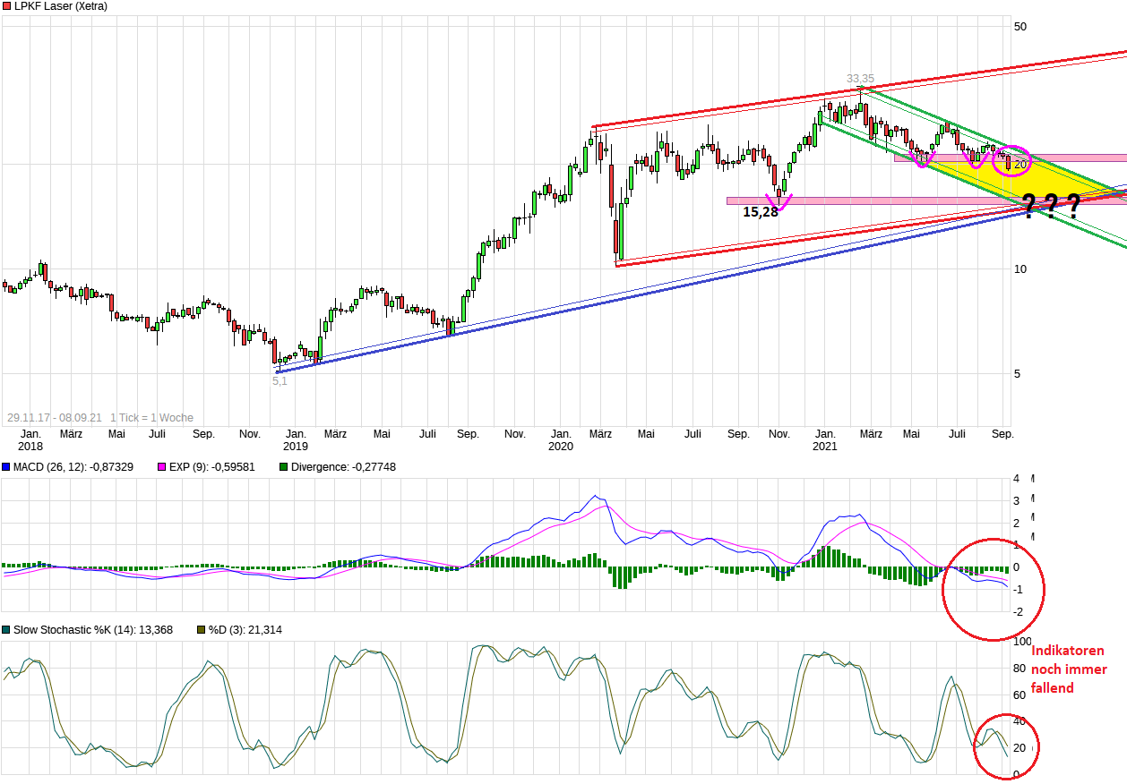
Task: Click the 'Indikatoren noch immer fallend' note
Action: [1069, 669]
